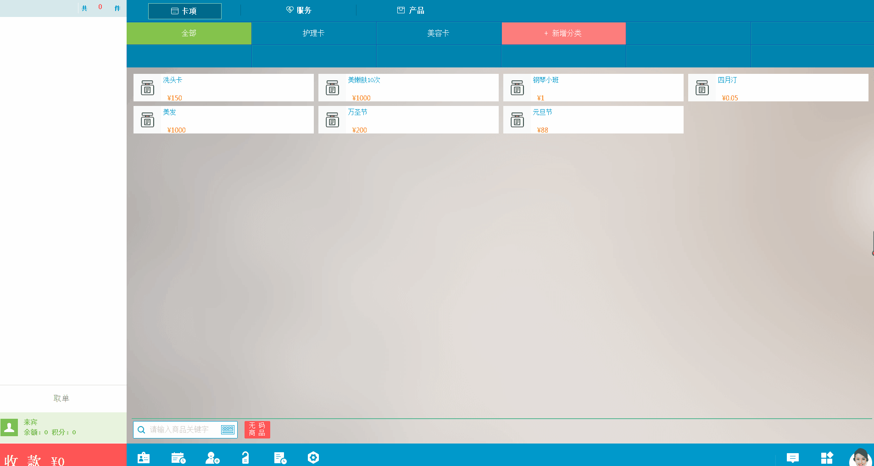This screenshot has width=874, height=466.
Task: Click the 万圣节 item name
Action: click(x=357, y=112)
